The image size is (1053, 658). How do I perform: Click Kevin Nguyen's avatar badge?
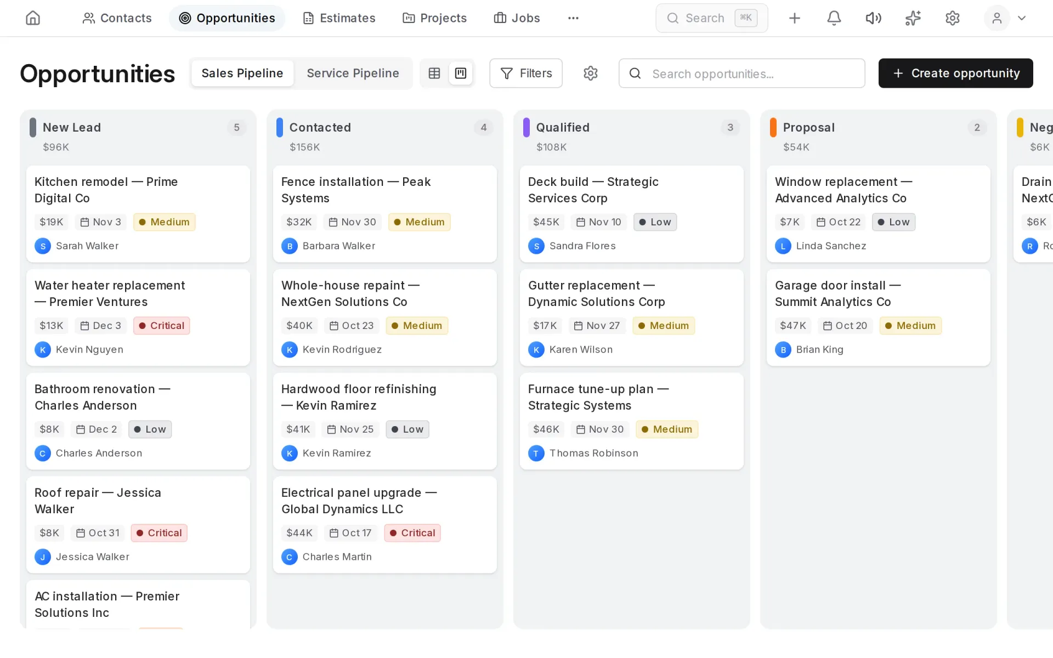tap(43, 350)
